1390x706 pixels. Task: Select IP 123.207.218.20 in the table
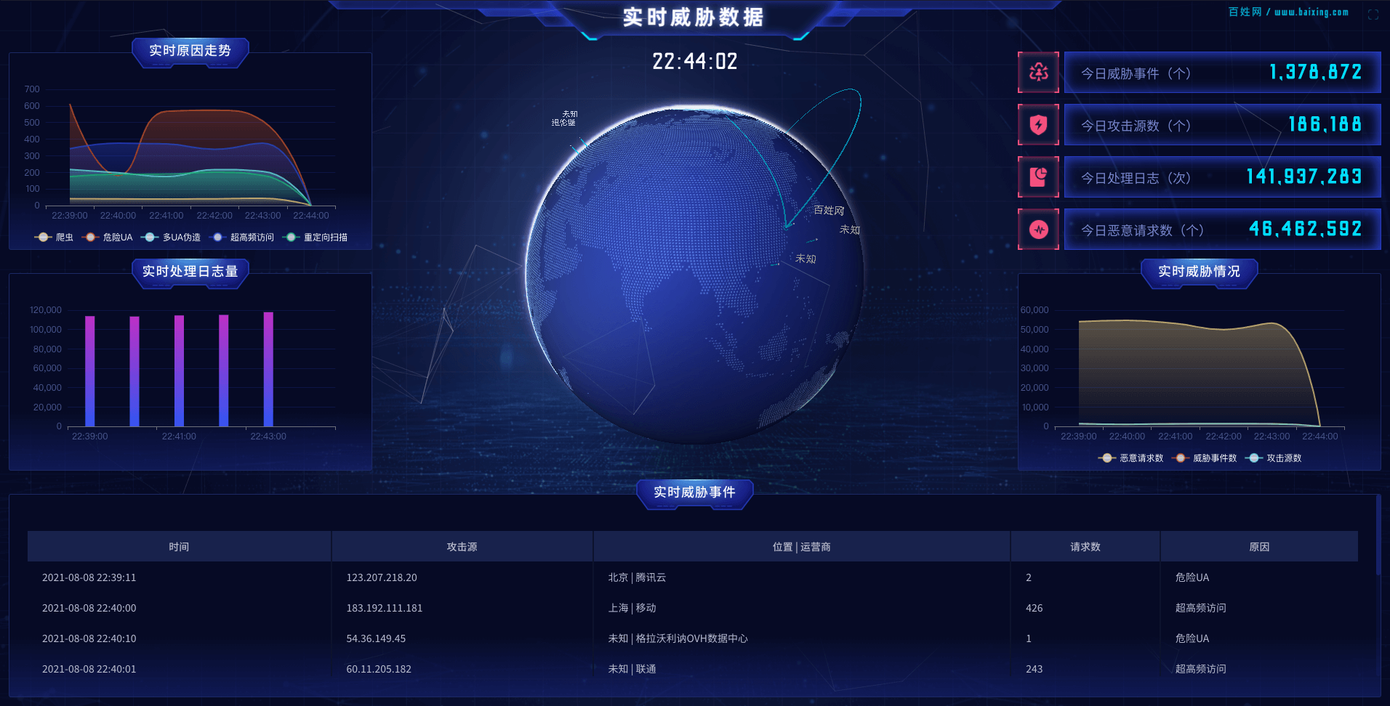[x=382, y=577]
